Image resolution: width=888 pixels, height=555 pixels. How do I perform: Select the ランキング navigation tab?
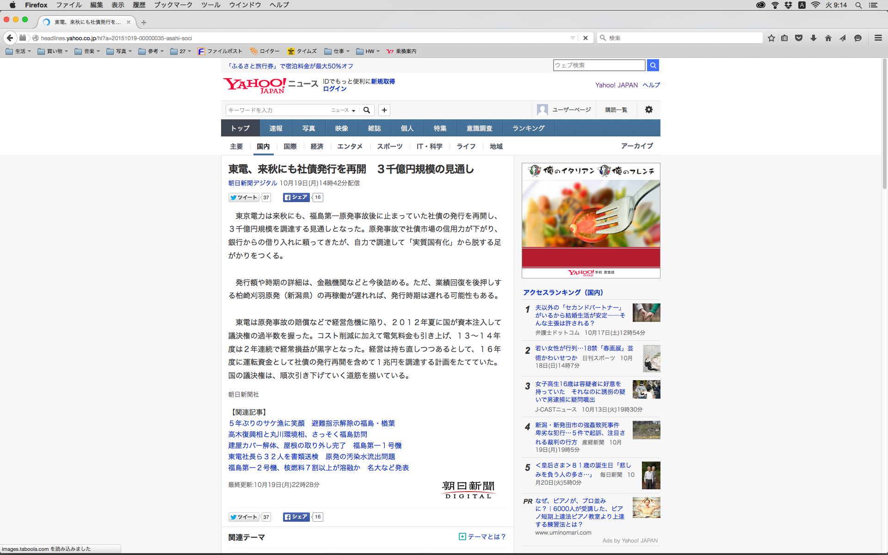(x=528, y=128)
